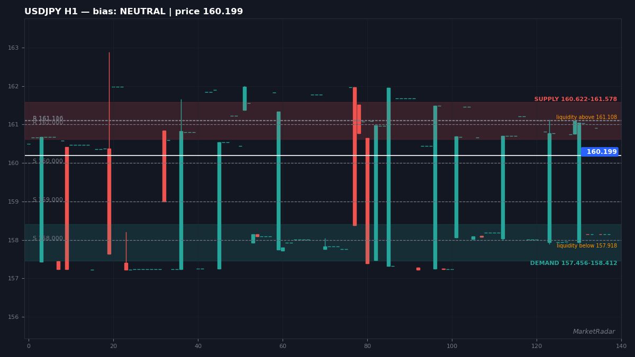Select the blue 160.199 current price tag

point(600,152)
